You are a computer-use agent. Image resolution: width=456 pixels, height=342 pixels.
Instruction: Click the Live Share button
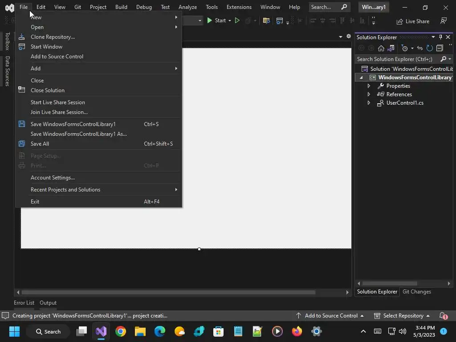coord(413,21)
